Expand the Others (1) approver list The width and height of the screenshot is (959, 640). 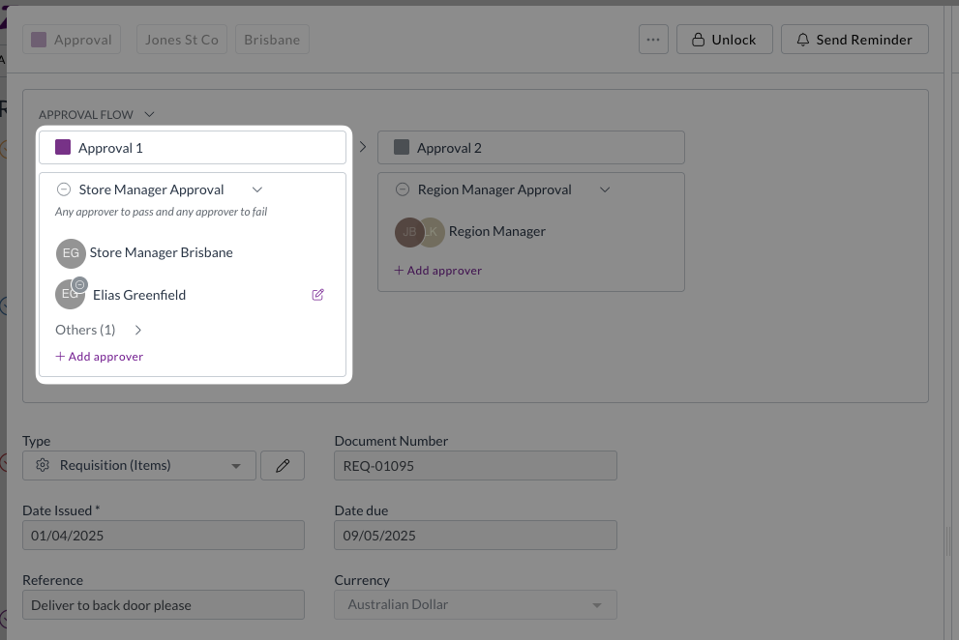137,330
